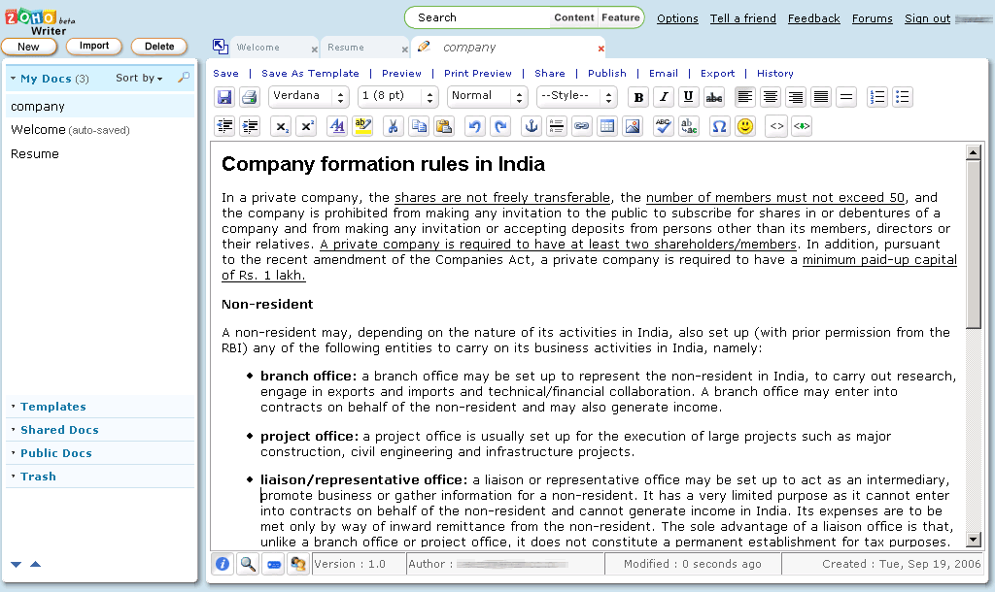995x592 pixels.
Task: Click the two-people icon in status bar
Action: [x=297, y=564]
